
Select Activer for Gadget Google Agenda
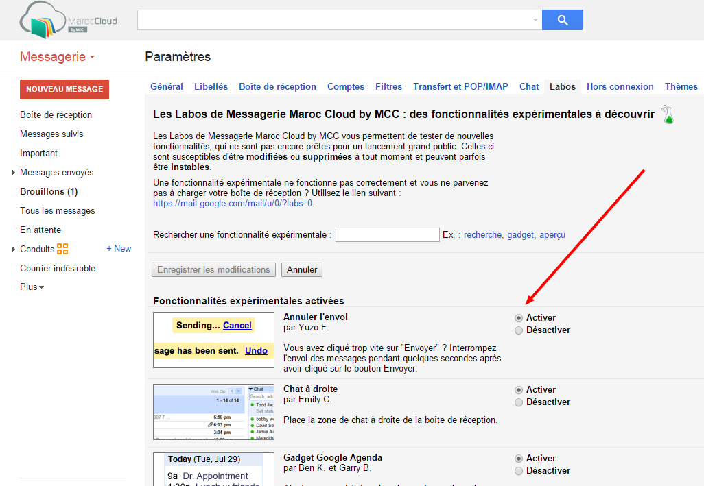coord(519,459)
